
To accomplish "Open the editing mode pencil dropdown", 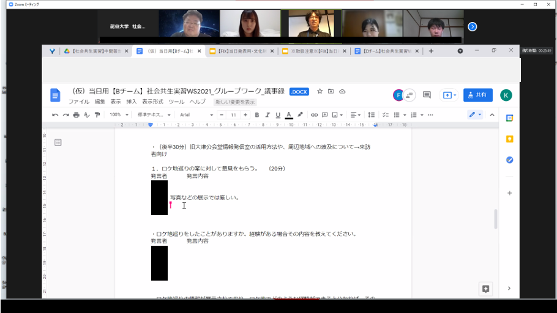I will (x=475, y=115).
